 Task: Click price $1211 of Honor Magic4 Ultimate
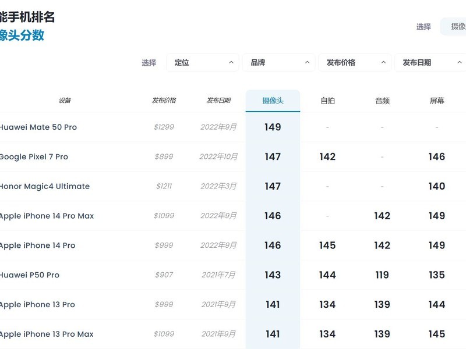pos(164,186)
